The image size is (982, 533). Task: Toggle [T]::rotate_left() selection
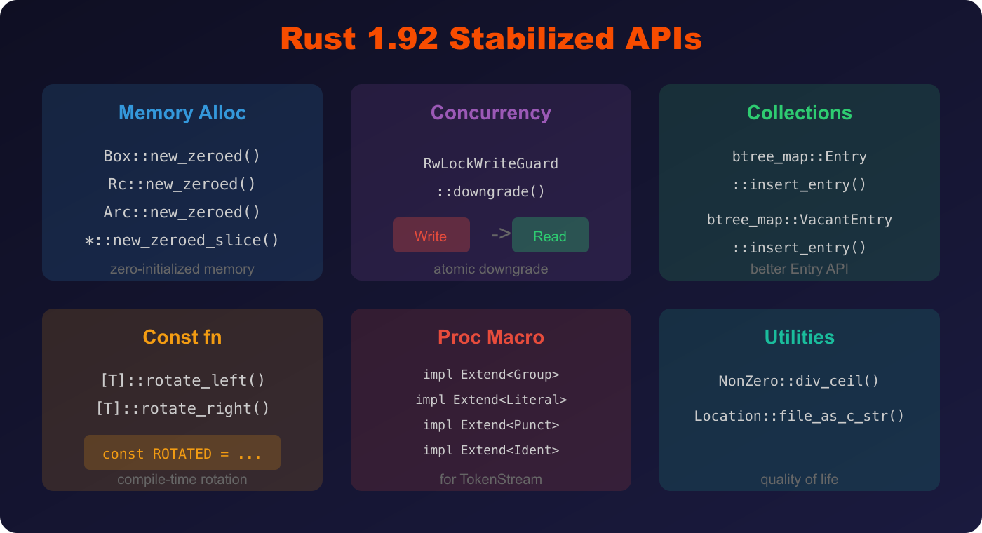pyautogui.click(x=182, y=380)
